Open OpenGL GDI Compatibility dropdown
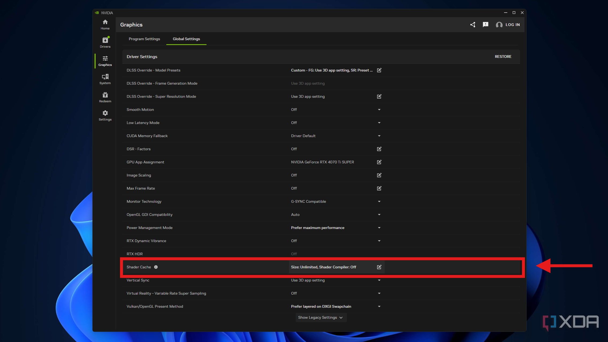Viewport: 608px width, 342px height. (x=379, y=215)
